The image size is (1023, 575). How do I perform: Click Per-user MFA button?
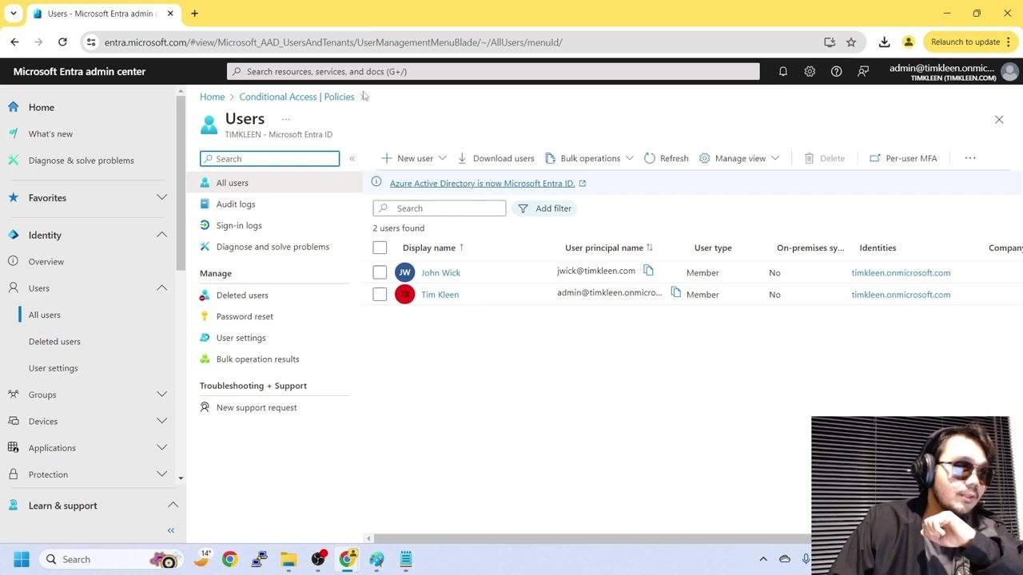pyautogui.click(x=902, y=158)
